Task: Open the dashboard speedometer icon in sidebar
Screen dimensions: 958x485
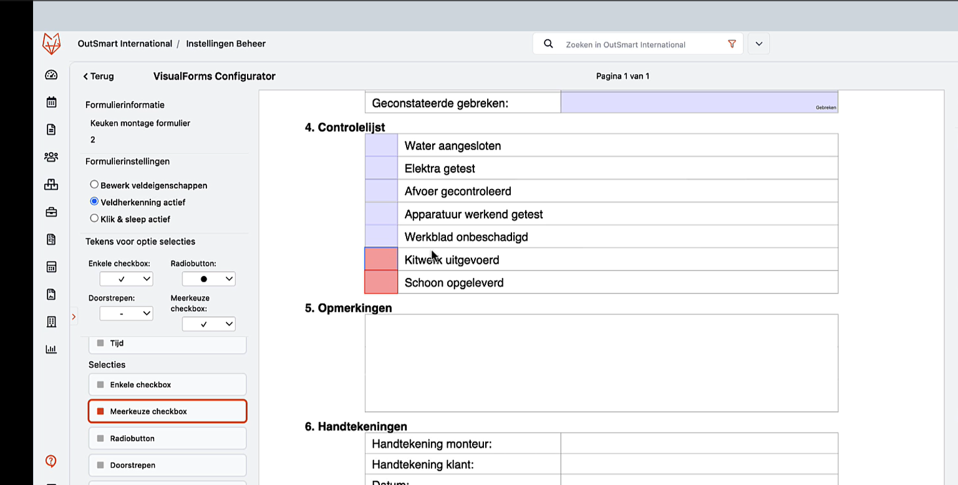Action: click(51, 74)
